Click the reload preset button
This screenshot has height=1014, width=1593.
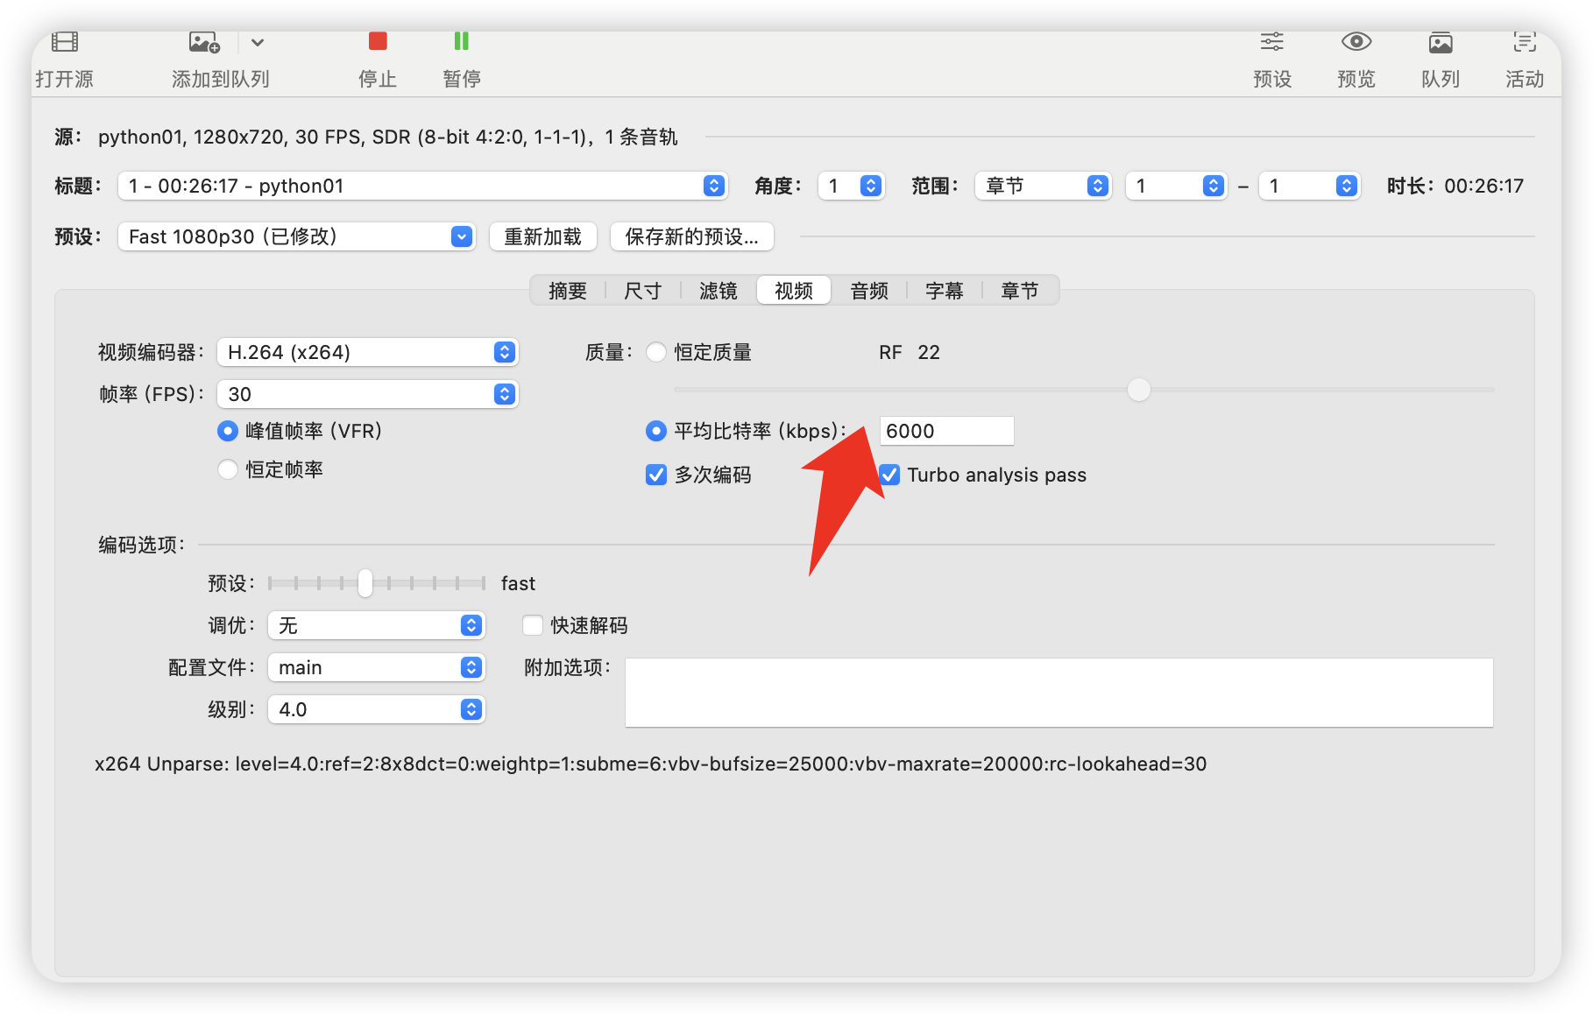[542, 236]
